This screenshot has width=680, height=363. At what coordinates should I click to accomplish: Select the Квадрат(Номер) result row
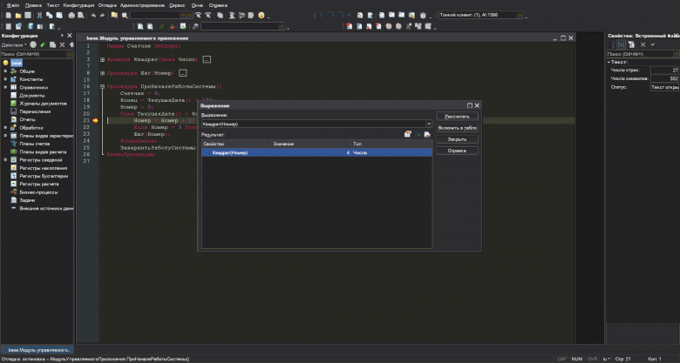click(316, 152)
